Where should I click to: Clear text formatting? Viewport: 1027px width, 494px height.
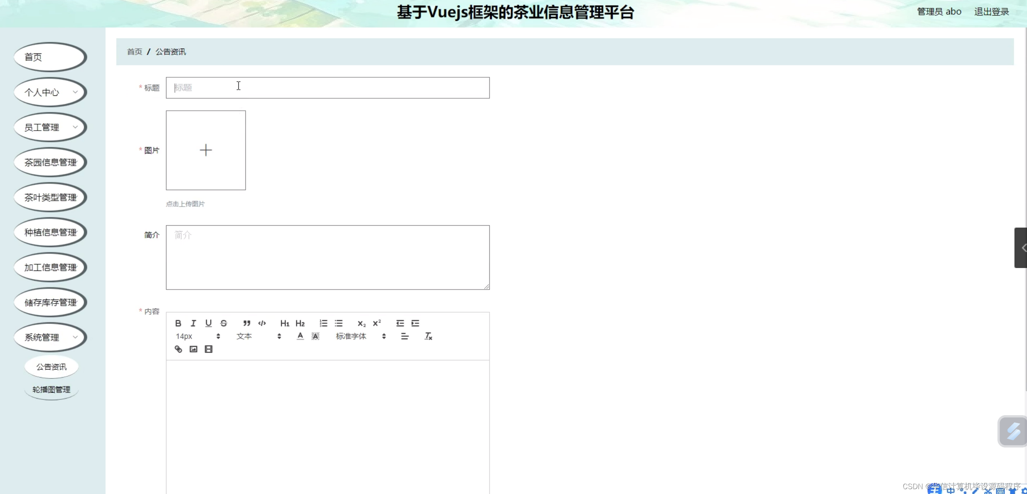tap(428, 336)
